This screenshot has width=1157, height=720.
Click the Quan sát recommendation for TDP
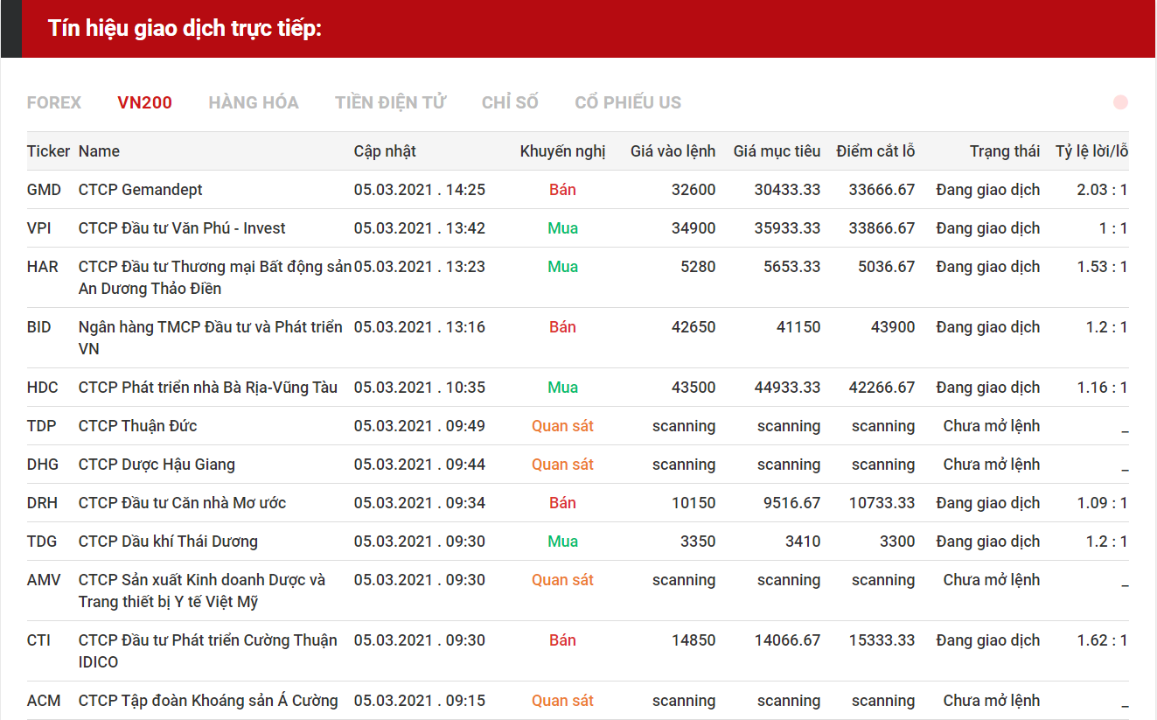click(562, 426)
